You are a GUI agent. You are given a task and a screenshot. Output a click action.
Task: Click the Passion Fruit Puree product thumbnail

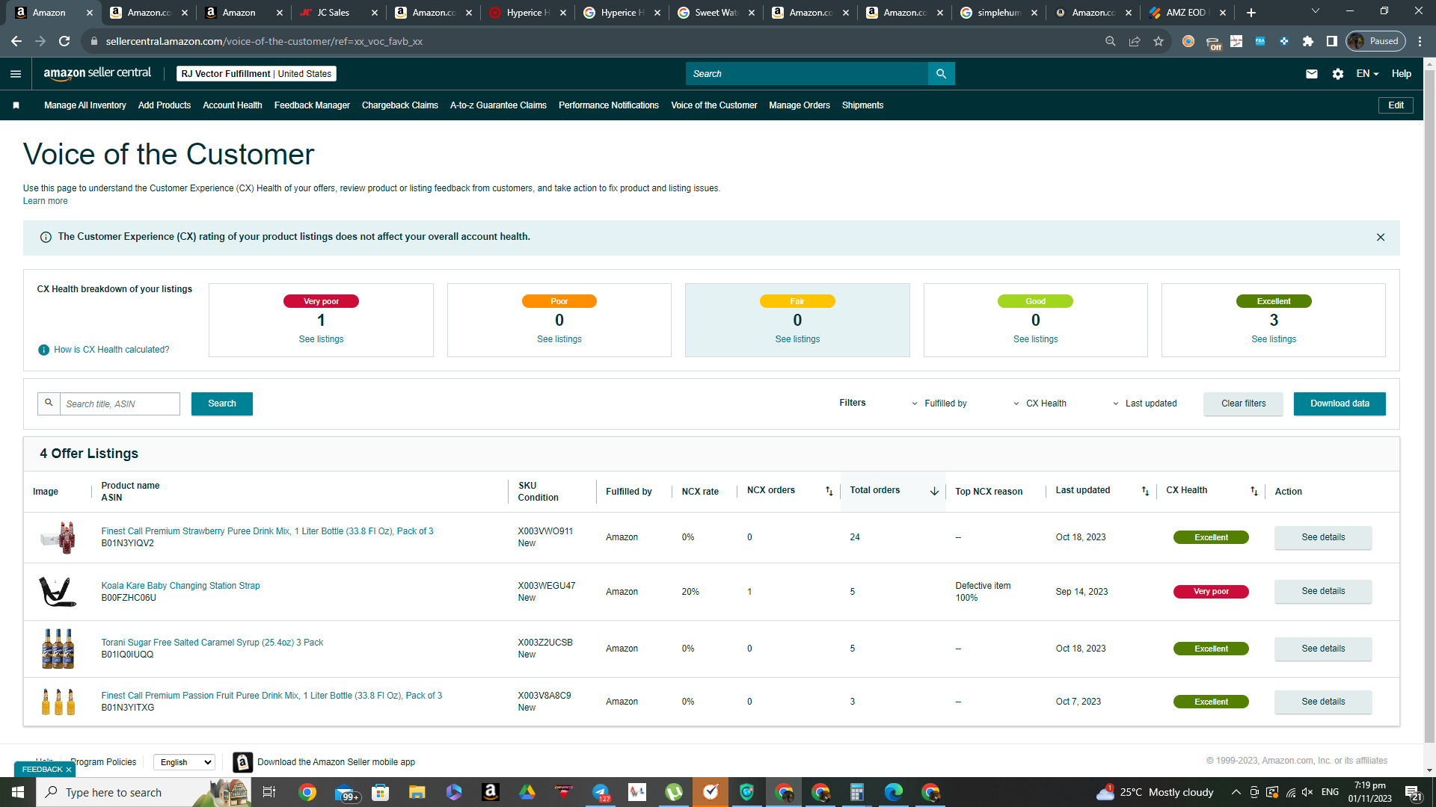coord(58,702)
